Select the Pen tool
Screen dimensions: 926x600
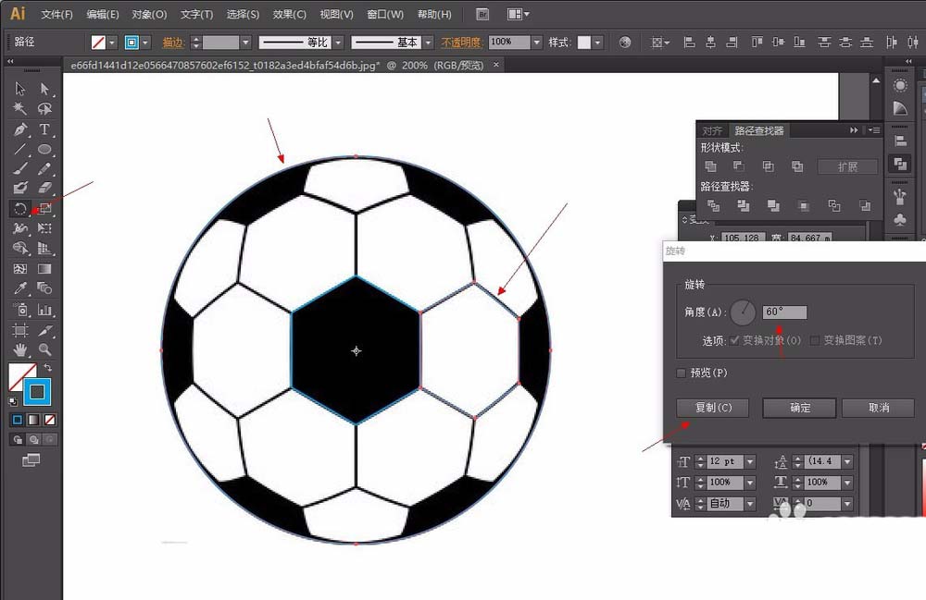tap(20, 129)
